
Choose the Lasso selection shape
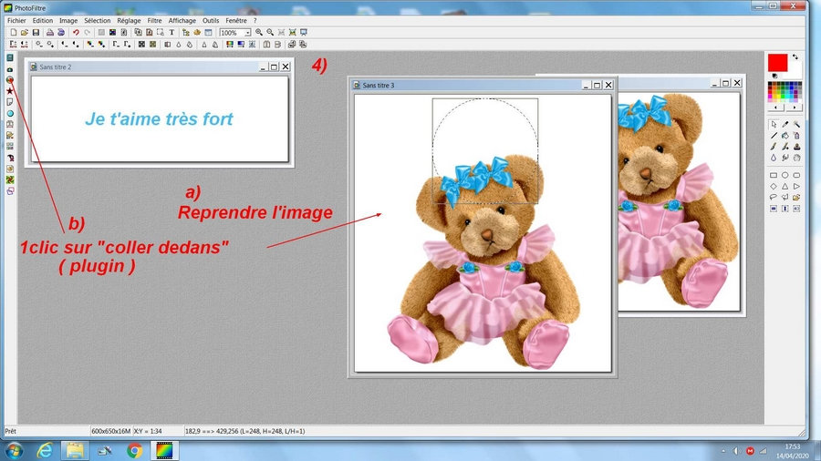(x=774, y=197)
